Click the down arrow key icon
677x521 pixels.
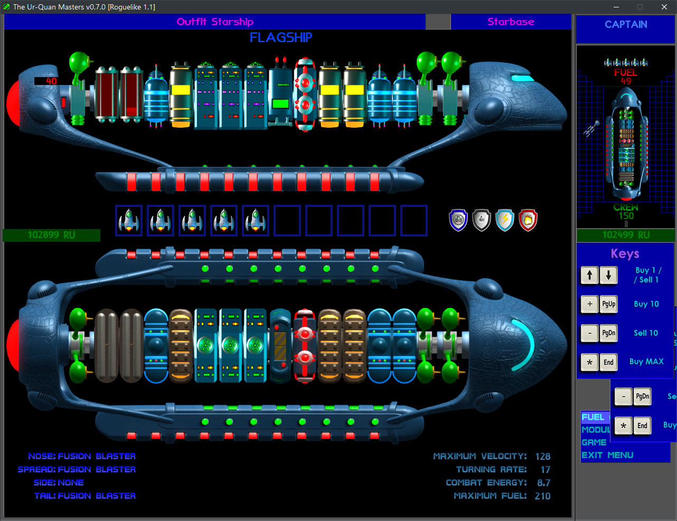(608, 275)
